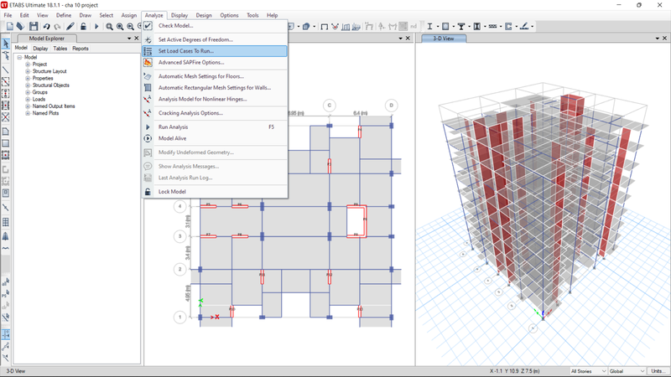Screen dimensions: 671x377
Task: Expand the Named Output Items node
Action: click(x=28, y=106)
